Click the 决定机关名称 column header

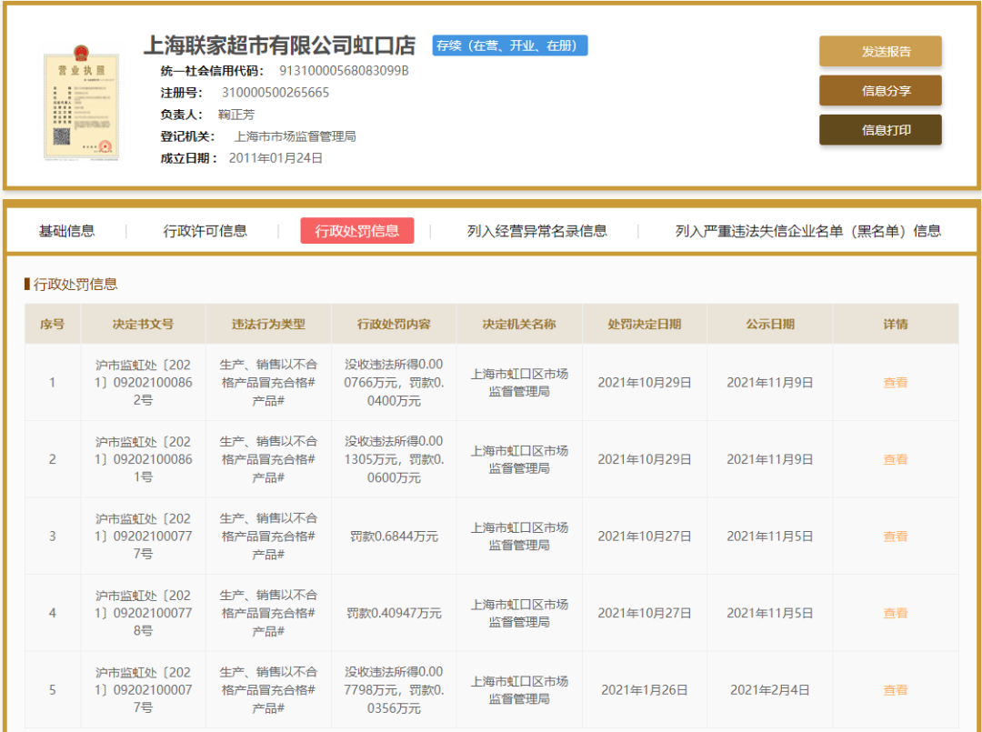pyautogui.click(x=519, y=325)
